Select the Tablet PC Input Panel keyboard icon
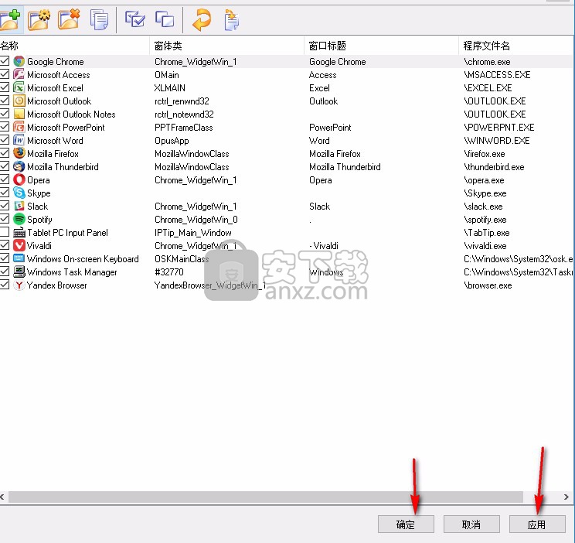Viewport: 575px width, 543px height. 19,232
